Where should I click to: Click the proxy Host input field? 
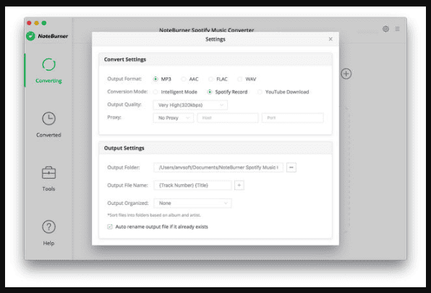point(228,118)
